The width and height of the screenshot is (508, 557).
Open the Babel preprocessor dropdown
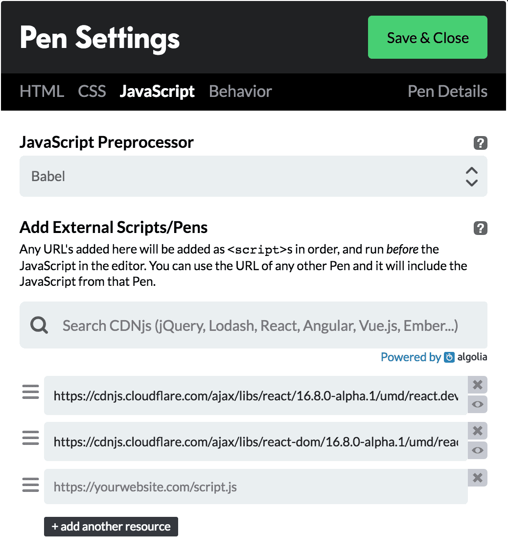click(x=254, y=176)
